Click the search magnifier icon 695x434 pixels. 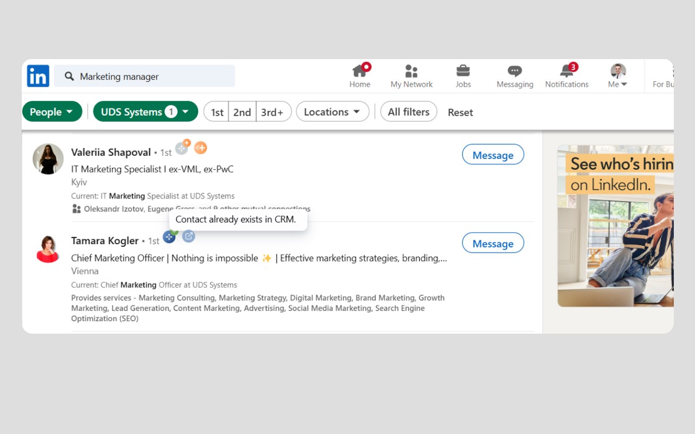pos(69,76)
